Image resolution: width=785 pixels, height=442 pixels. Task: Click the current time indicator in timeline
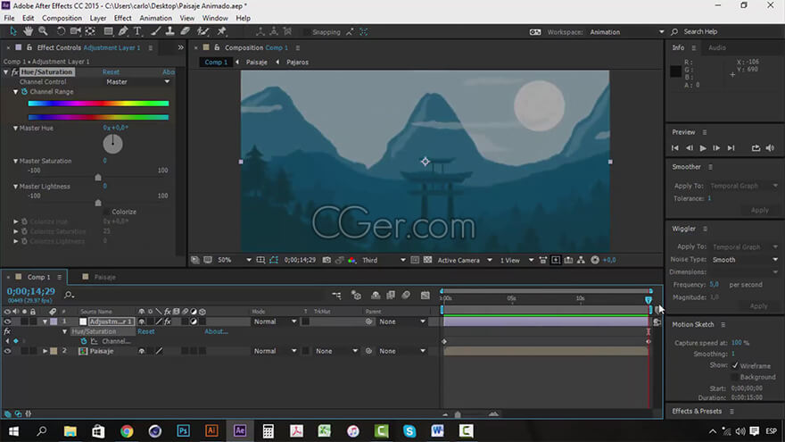(x=649, y=300)
